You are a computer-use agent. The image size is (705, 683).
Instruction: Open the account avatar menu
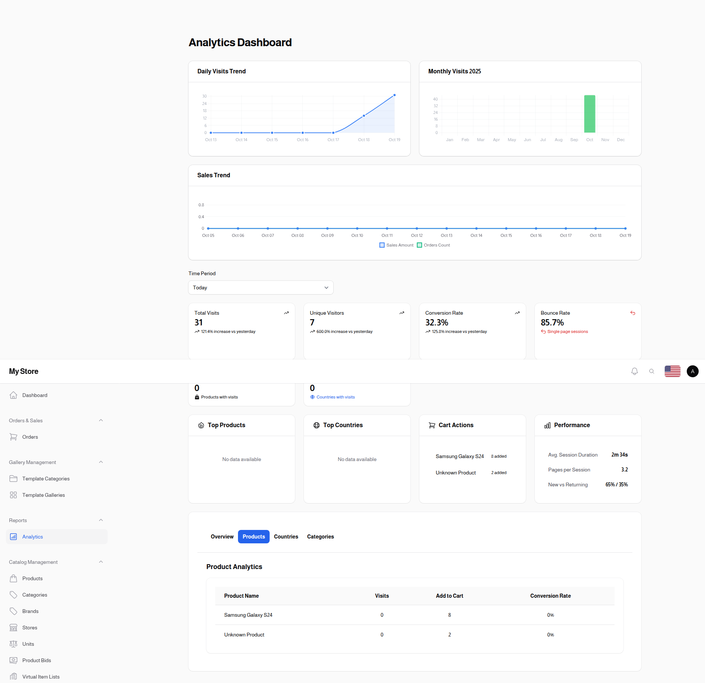coord(692,371)
